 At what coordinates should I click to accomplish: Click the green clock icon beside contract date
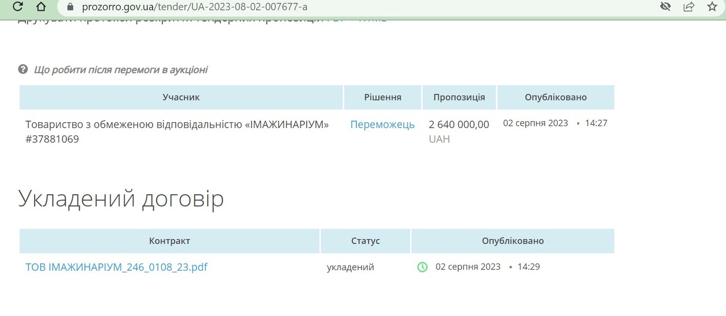(422, 267)
